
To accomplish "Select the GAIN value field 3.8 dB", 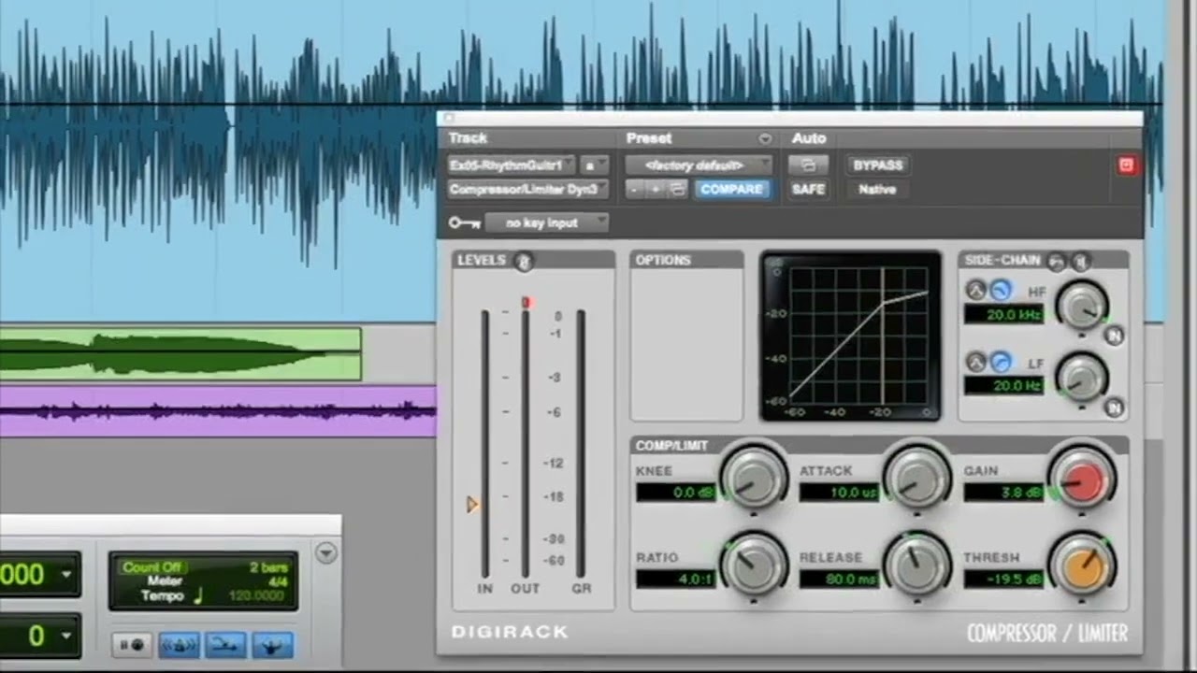I will (1003, 493).
